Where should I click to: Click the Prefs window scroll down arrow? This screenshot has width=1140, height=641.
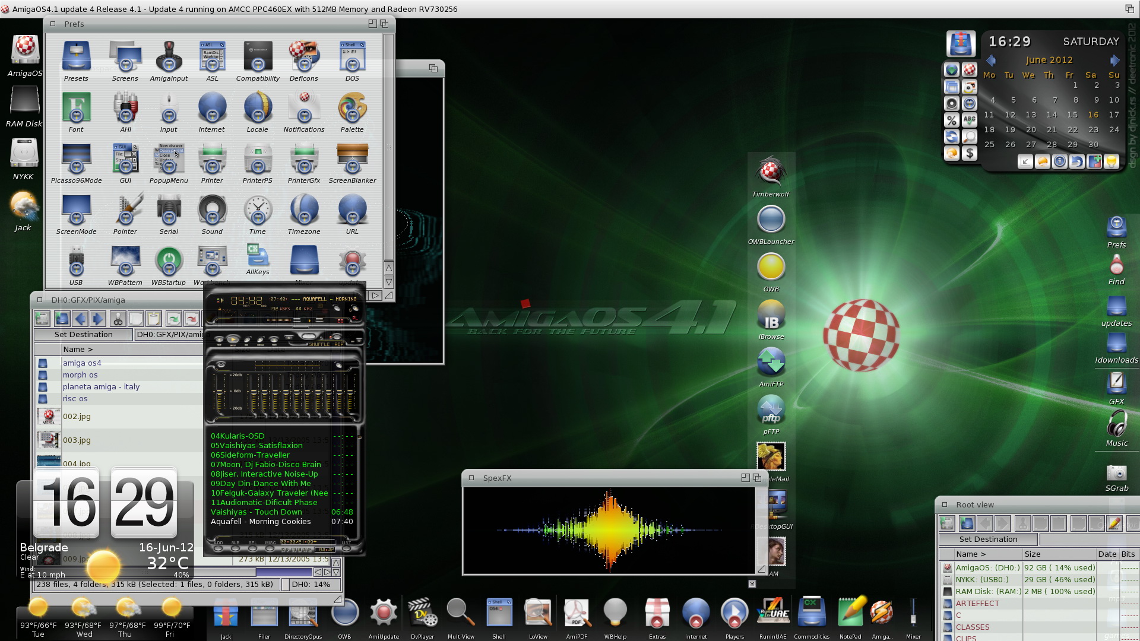click(388, 282)
